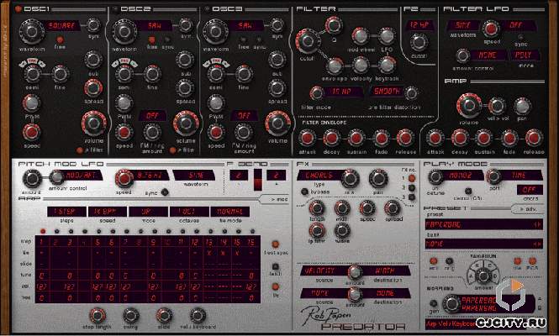Click the filter envelope amount knob

click(x=335, y=66)
